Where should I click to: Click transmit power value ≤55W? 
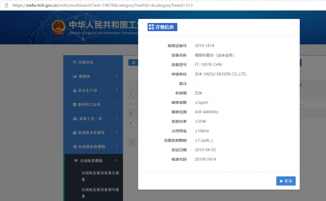pyautogui.click(x=200, y=121)
